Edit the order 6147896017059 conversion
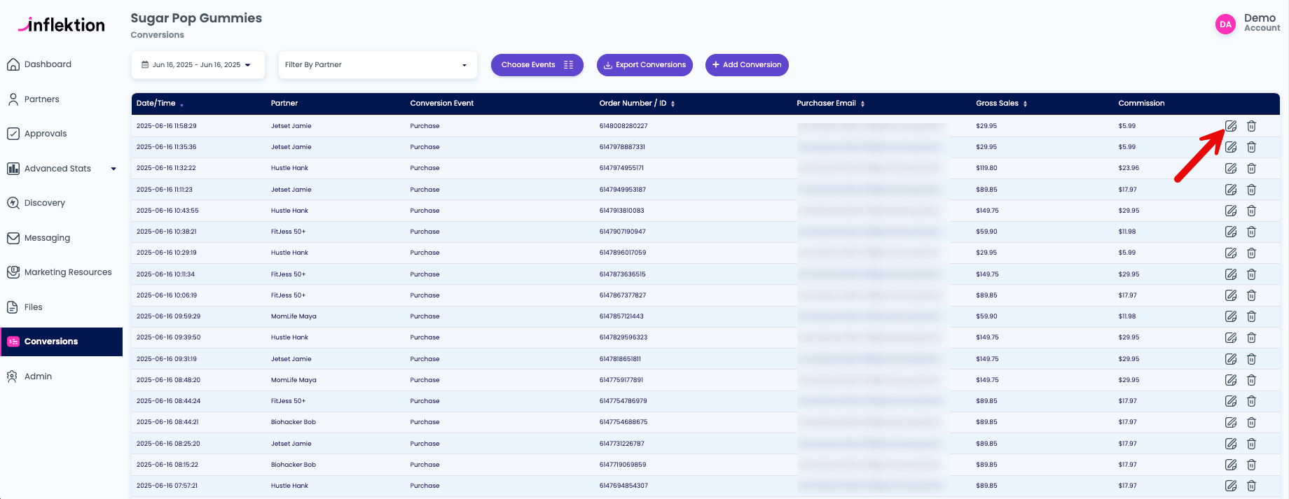Screen dimensions: 1289x499 pos(1231,253)
